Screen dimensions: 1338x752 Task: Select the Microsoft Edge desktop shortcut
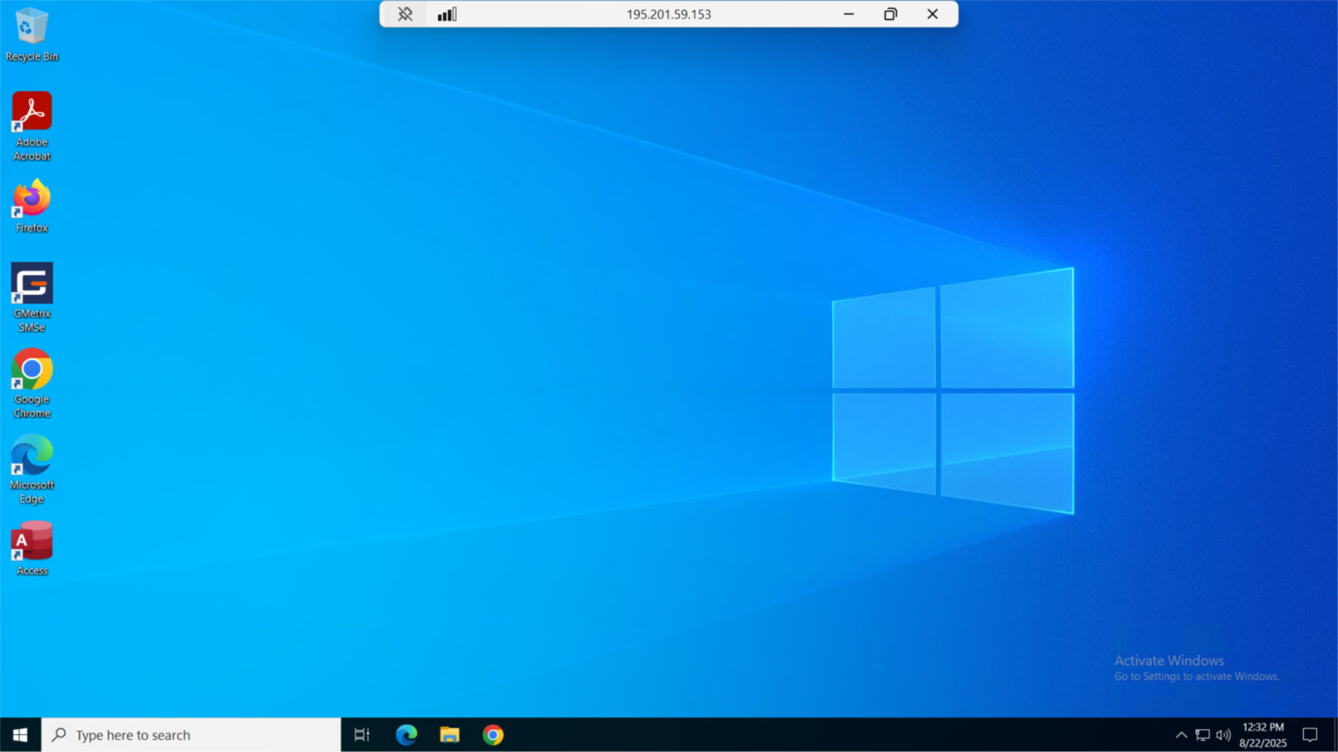click(x=31, y=468)
